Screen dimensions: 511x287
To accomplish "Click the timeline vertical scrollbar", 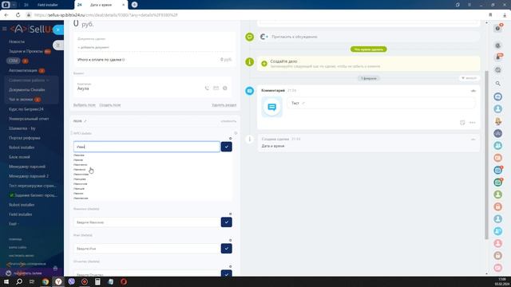I will (x=486, y=155).
